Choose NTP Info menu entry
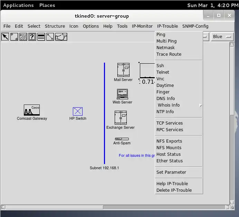The height and width of the screenshot is (217, 239). click(179, 112)
